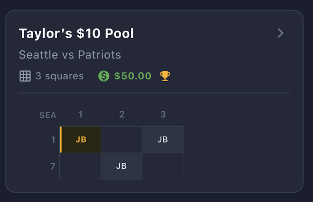Click the empty square in row 1, column 2
This screenshot has height=202, width=313.
[x=122, y=140]
